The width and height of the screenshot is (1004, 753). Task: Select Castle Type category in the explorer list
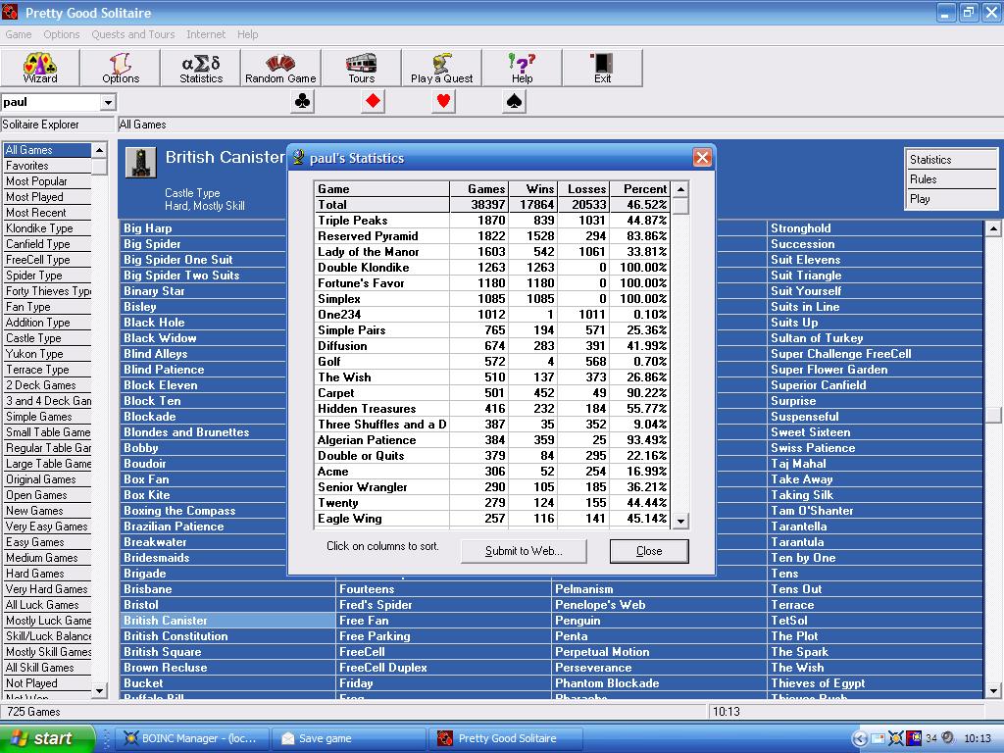coord(47,338)
